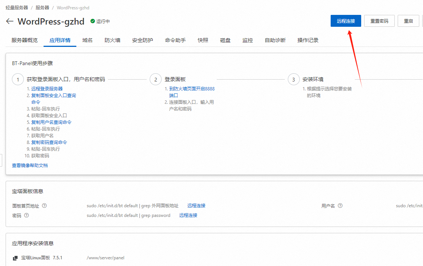This screenshot has height=266, width=423.
Task: Click the 复制用户名查询命令 link
Action: (x=51, y=122)
